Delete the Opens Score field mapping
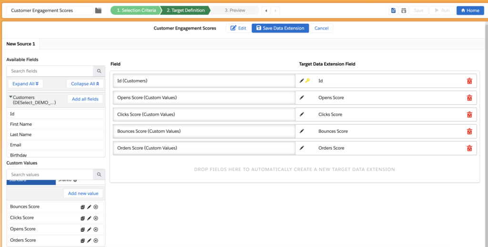Image resolution: width=488 pixels, height=247 pixels. click(x=469, y=98)
